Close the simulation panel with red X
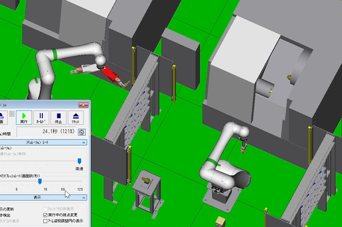The image size is (342, 227). click(x=83, y=105)
